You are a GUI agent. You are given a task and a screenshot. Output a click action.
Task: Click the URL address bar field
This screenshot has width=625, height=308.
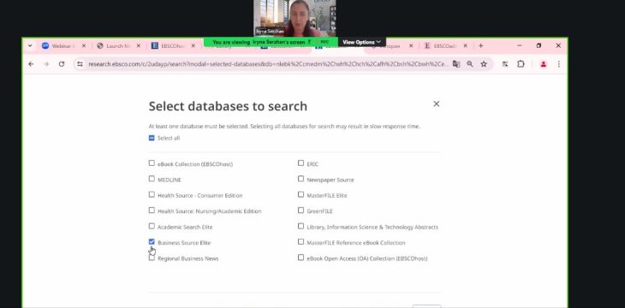click(268, 64)
